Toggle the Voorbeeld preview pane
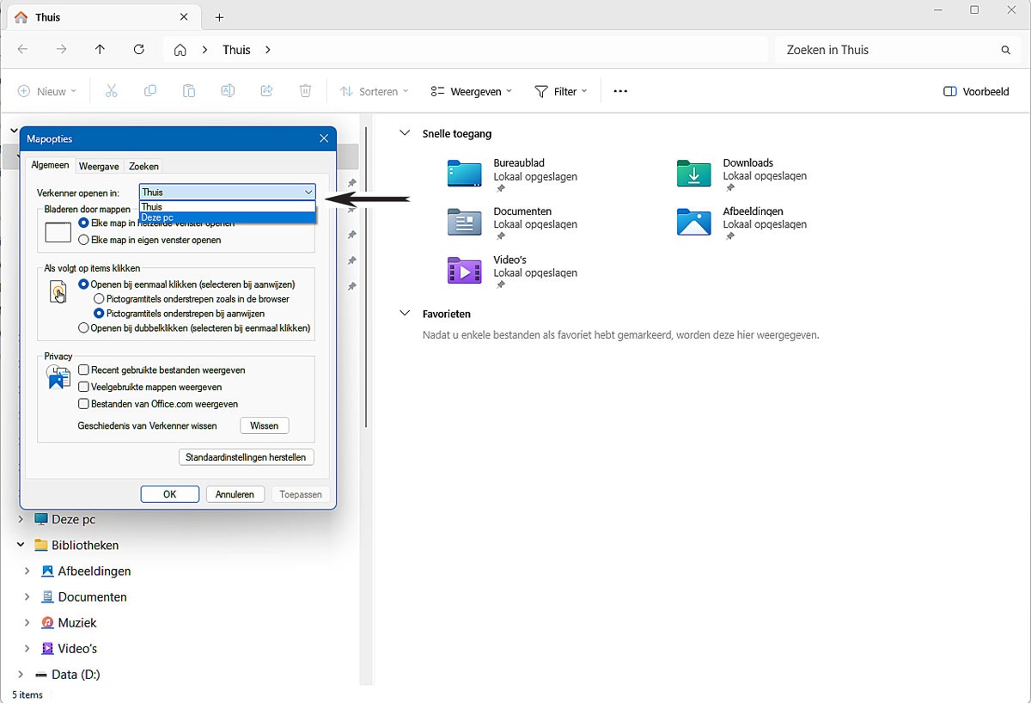Viewport: 1031px width, 703px height. (x=976, y=91)
